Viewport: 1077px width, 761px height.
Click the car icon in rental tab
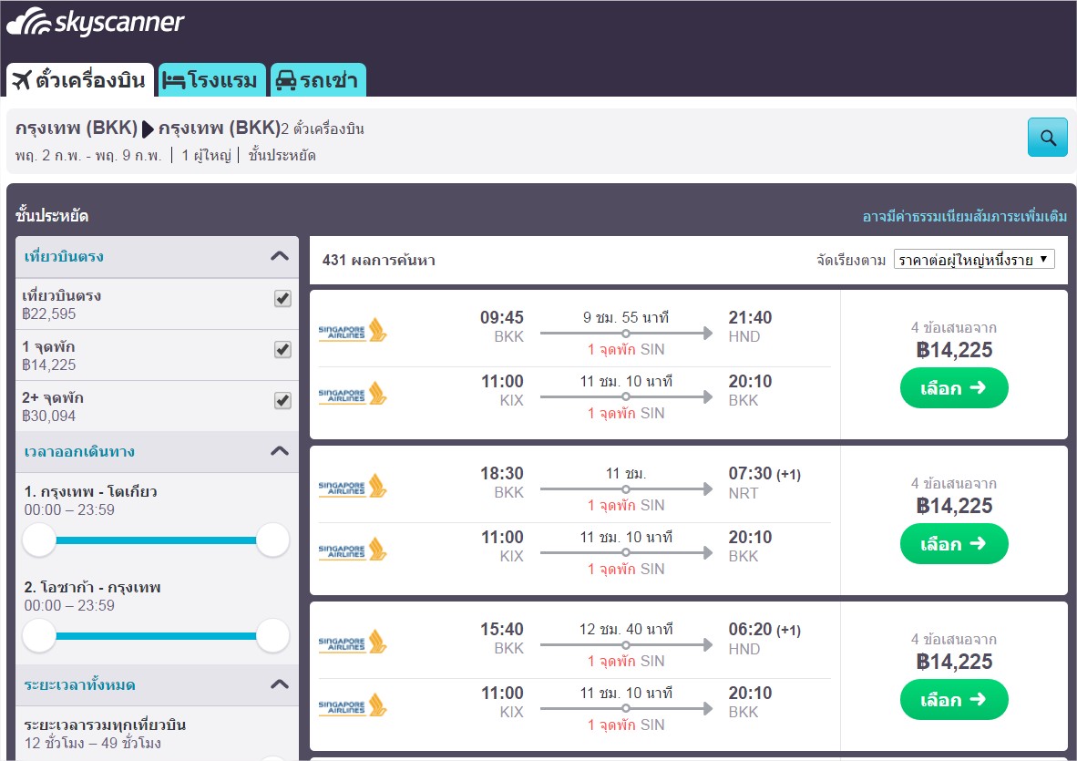tap(286, 81)
